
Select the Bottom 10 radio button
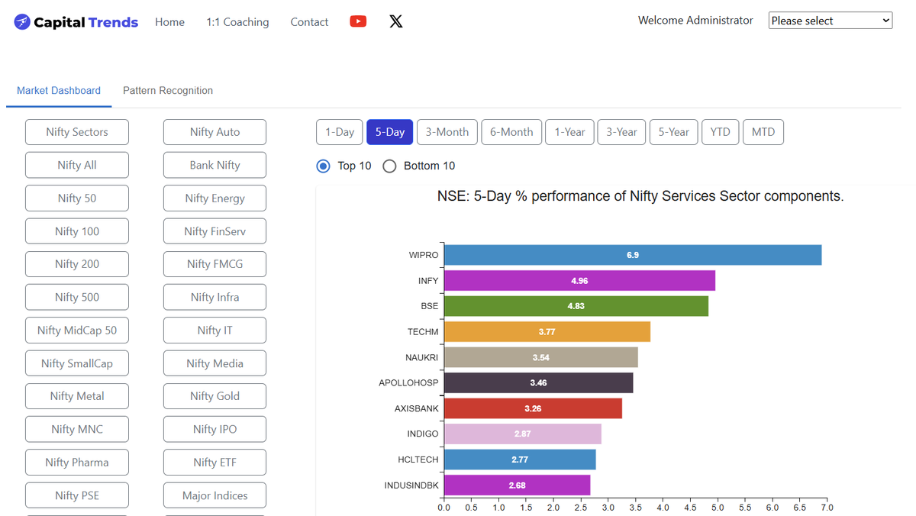tap(389, 166)
